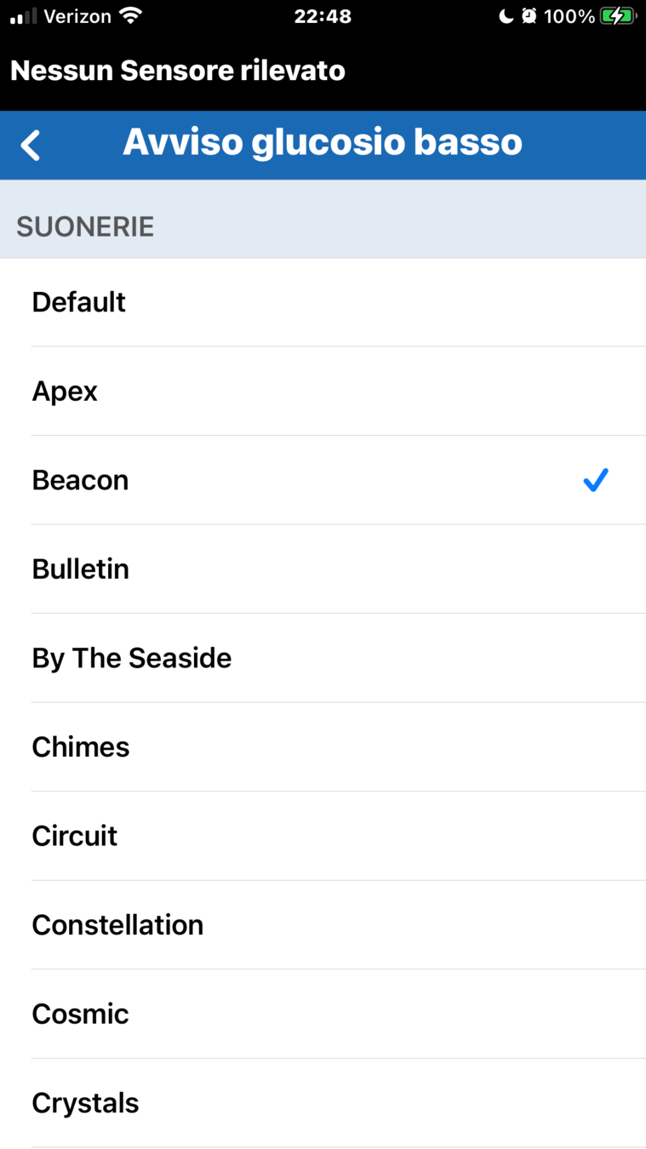Select the Default ringtone
Screen dimensions: 646x1149
pyautogui.click(x=79, y=302)
